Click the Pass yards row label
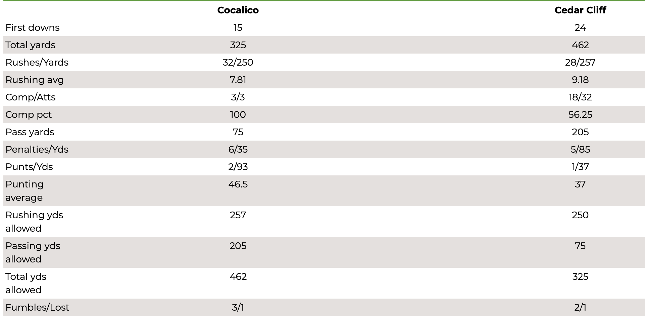Viewport: 645px width, 316px height. click(x=30, y=132)
